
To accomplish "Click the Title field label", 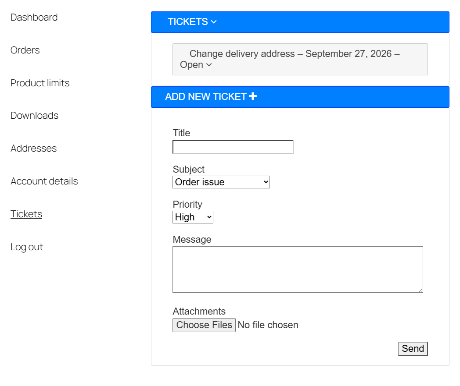I will [181, 133].
